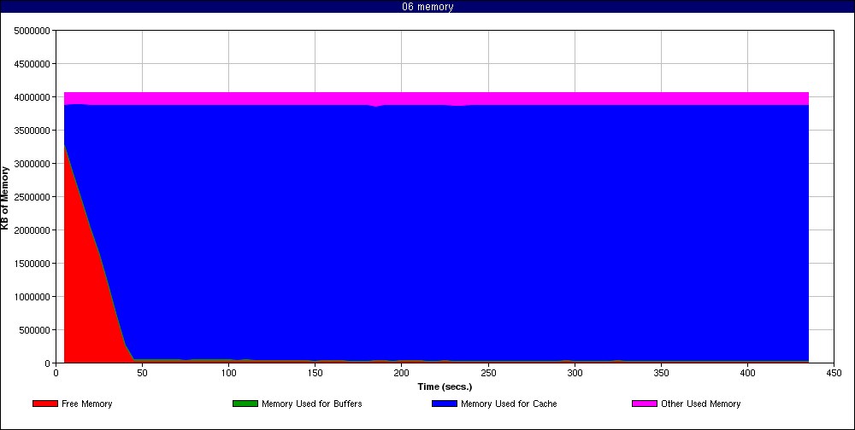This screenshot has width=855, height=430.
Task: Click the 1500000 y-axis label
Action: [34, 264]
